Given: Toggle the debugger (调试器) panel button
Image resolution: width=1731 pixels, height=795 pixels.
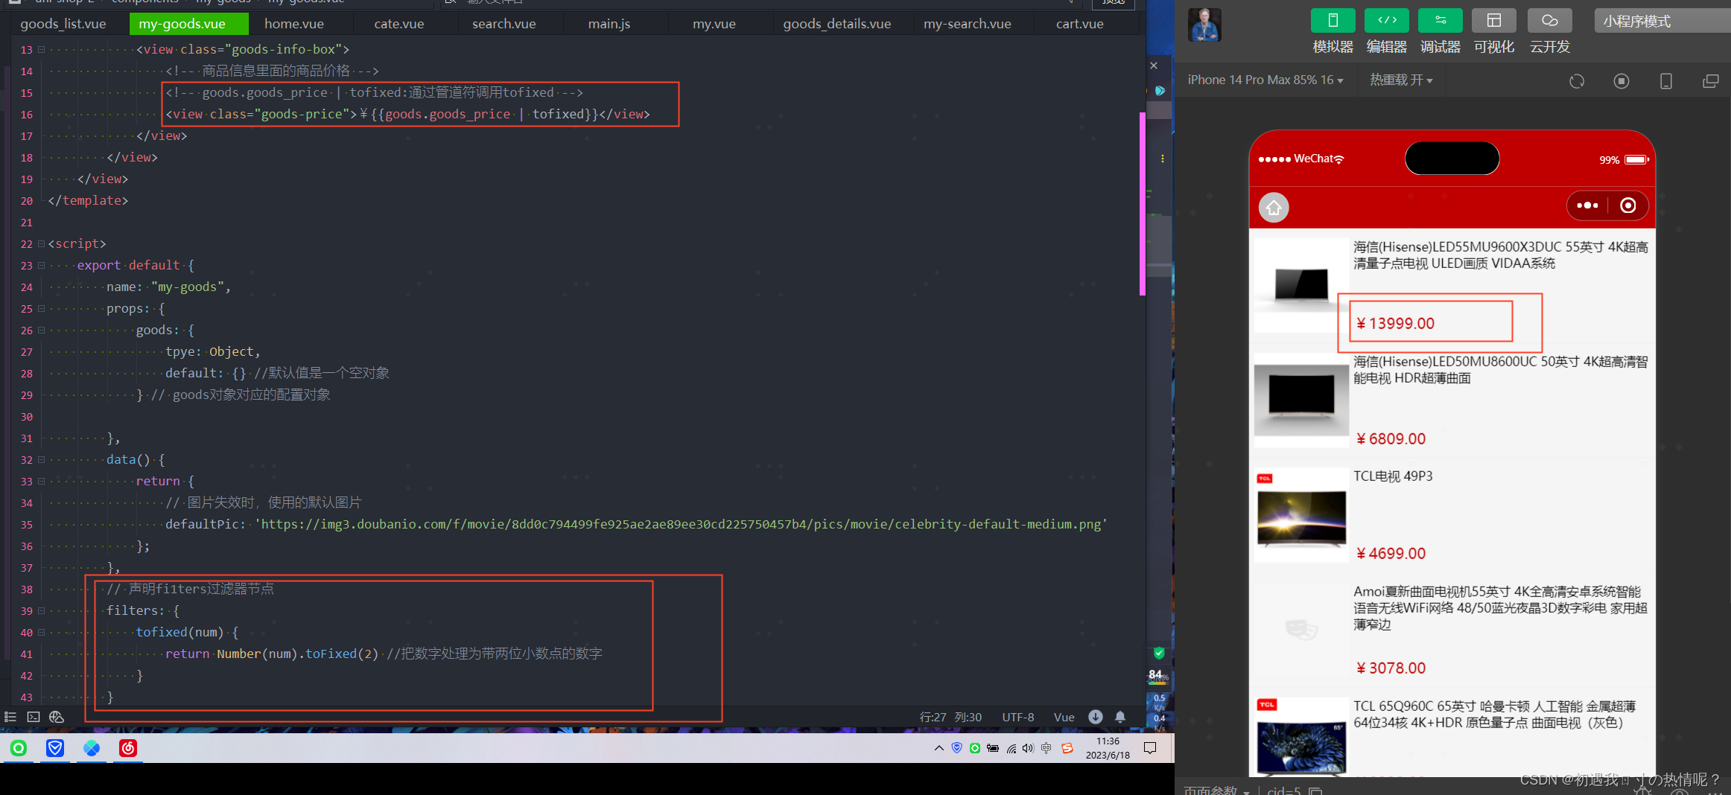Looking at the screenshot, I should pos(1441,21).
